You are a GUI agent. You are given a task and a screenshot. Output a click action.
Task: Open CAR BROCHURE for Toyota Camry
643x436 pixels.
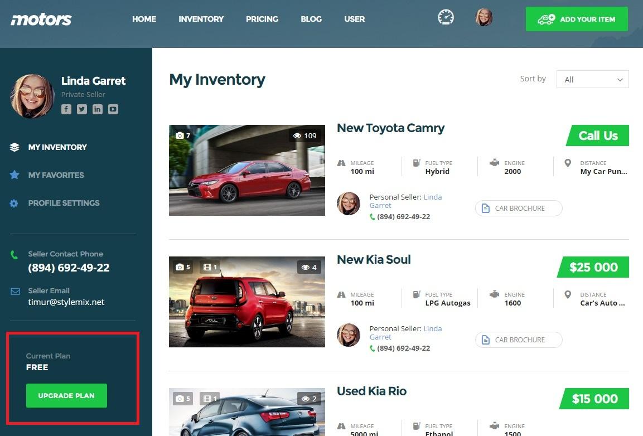click(519, 208)
